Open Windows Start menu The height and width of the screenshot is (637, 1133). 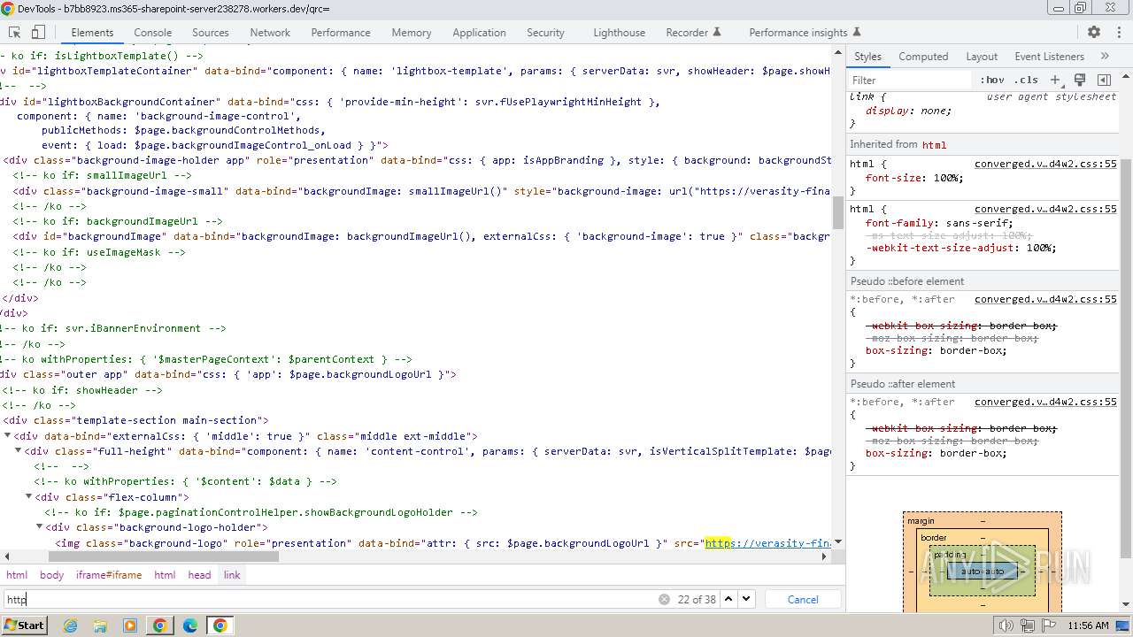(24, 625)
